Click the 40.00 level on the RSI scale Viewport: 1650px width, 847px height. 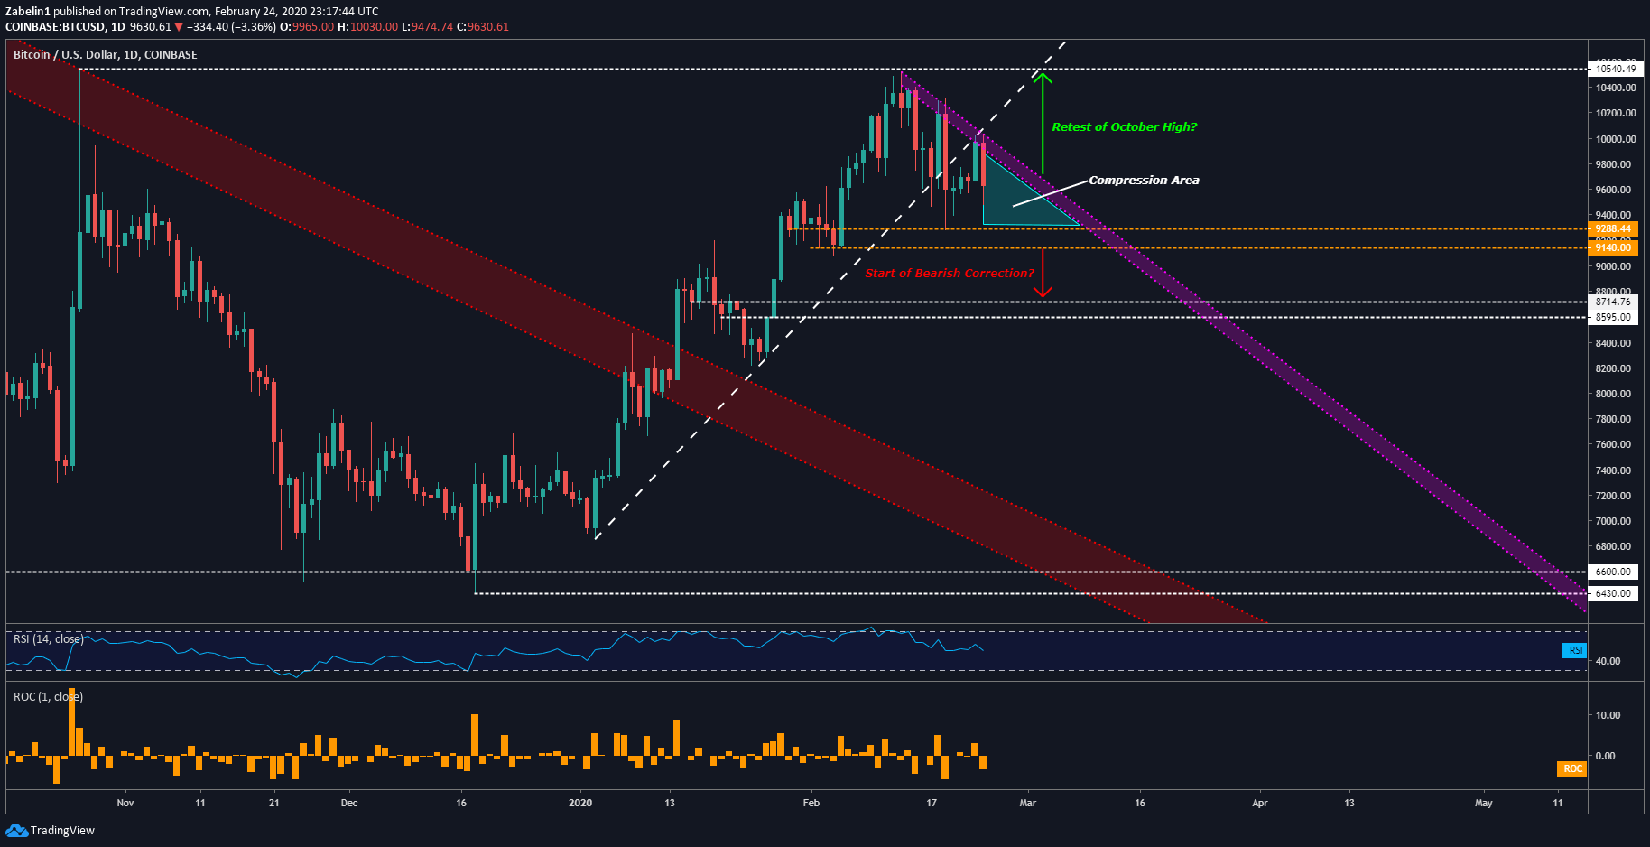[1608, 661]
